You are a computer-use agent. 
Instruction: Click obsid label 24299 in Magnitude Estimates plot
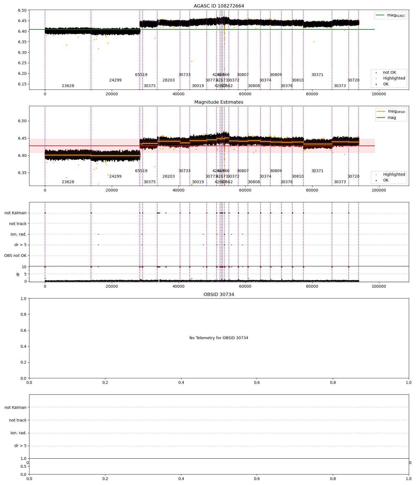[115, 177]
